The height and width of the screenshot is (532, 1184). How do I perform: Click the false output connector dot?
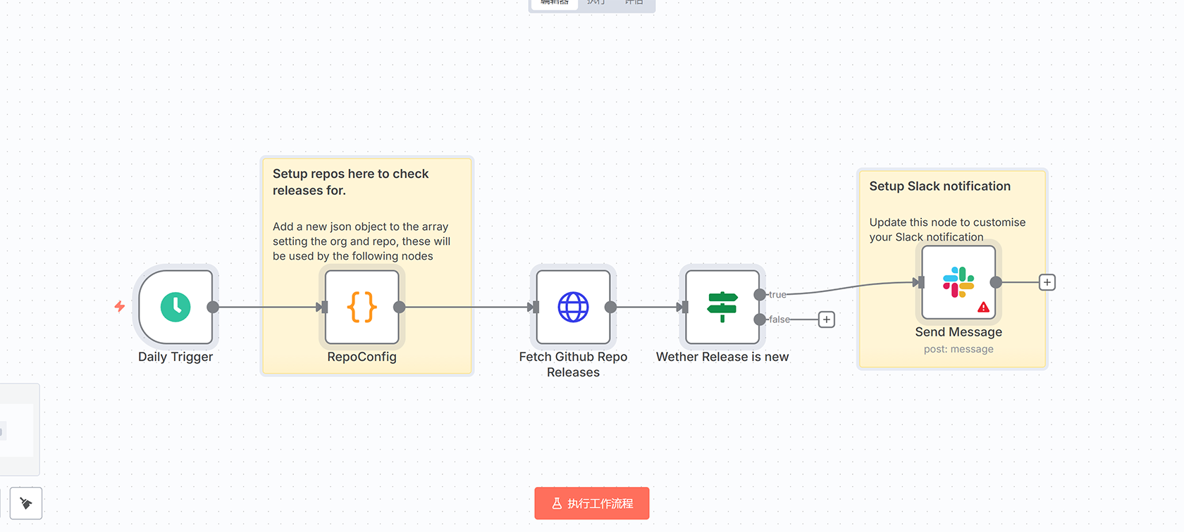[760, 319]
